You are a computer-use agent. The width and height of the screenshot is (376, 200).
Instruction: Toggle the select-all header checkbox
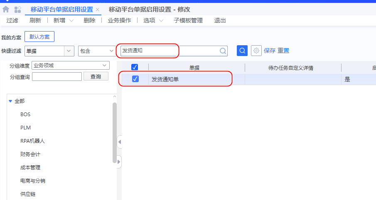pyautogui.click(x=135, y=67)
